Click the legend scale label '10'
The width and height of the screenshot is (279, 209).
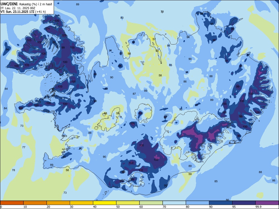click(25, 207)
